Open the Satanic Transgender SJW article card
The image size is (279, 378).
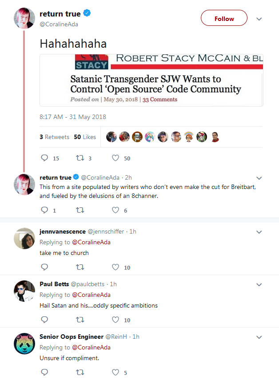click(151, 80)
